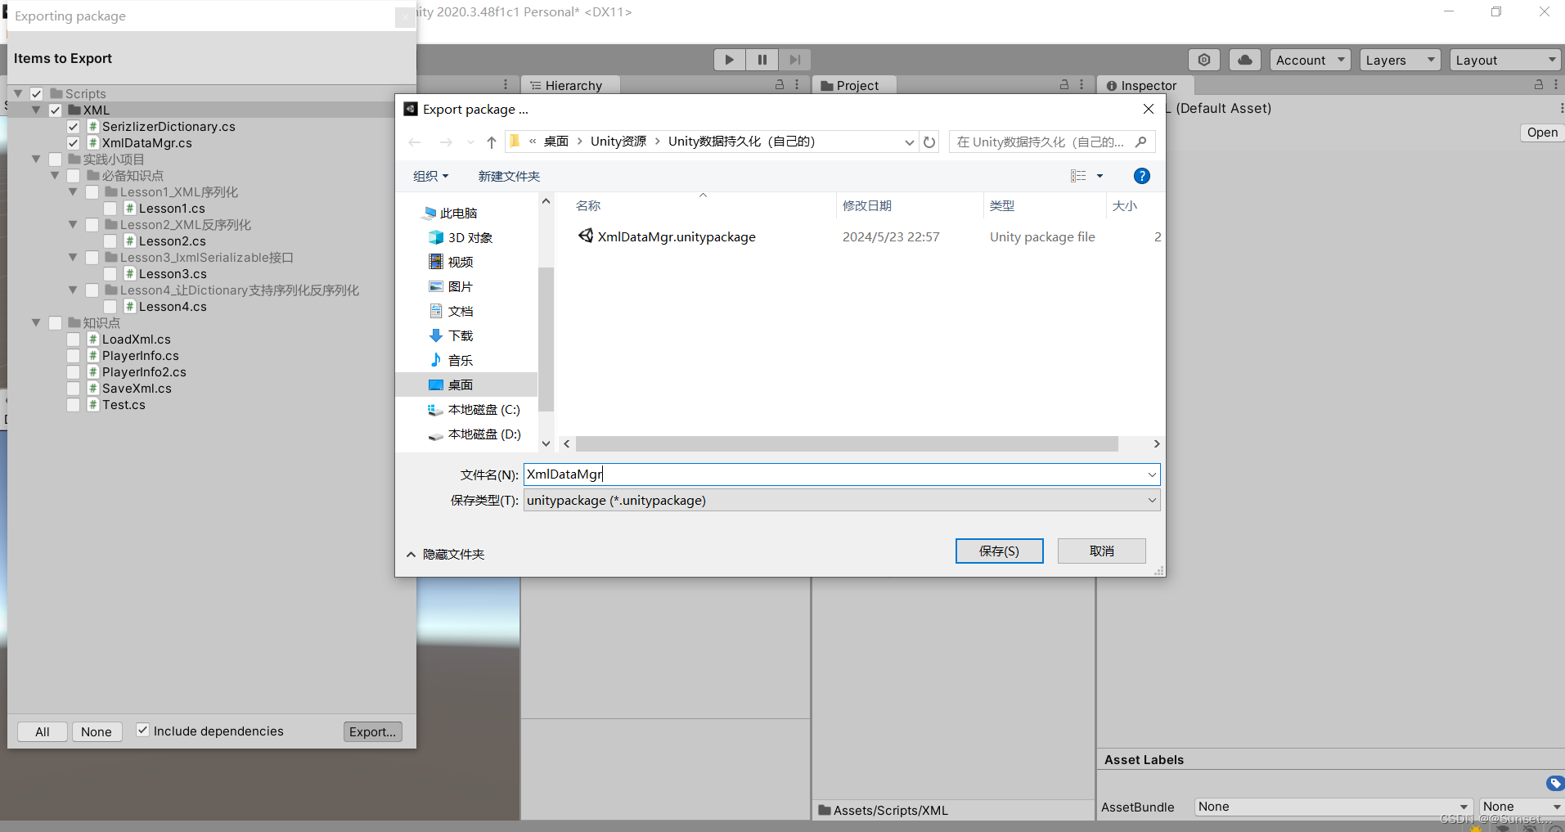
Task: Open the Account dropdown
Action: click(x=1310, y=60)
